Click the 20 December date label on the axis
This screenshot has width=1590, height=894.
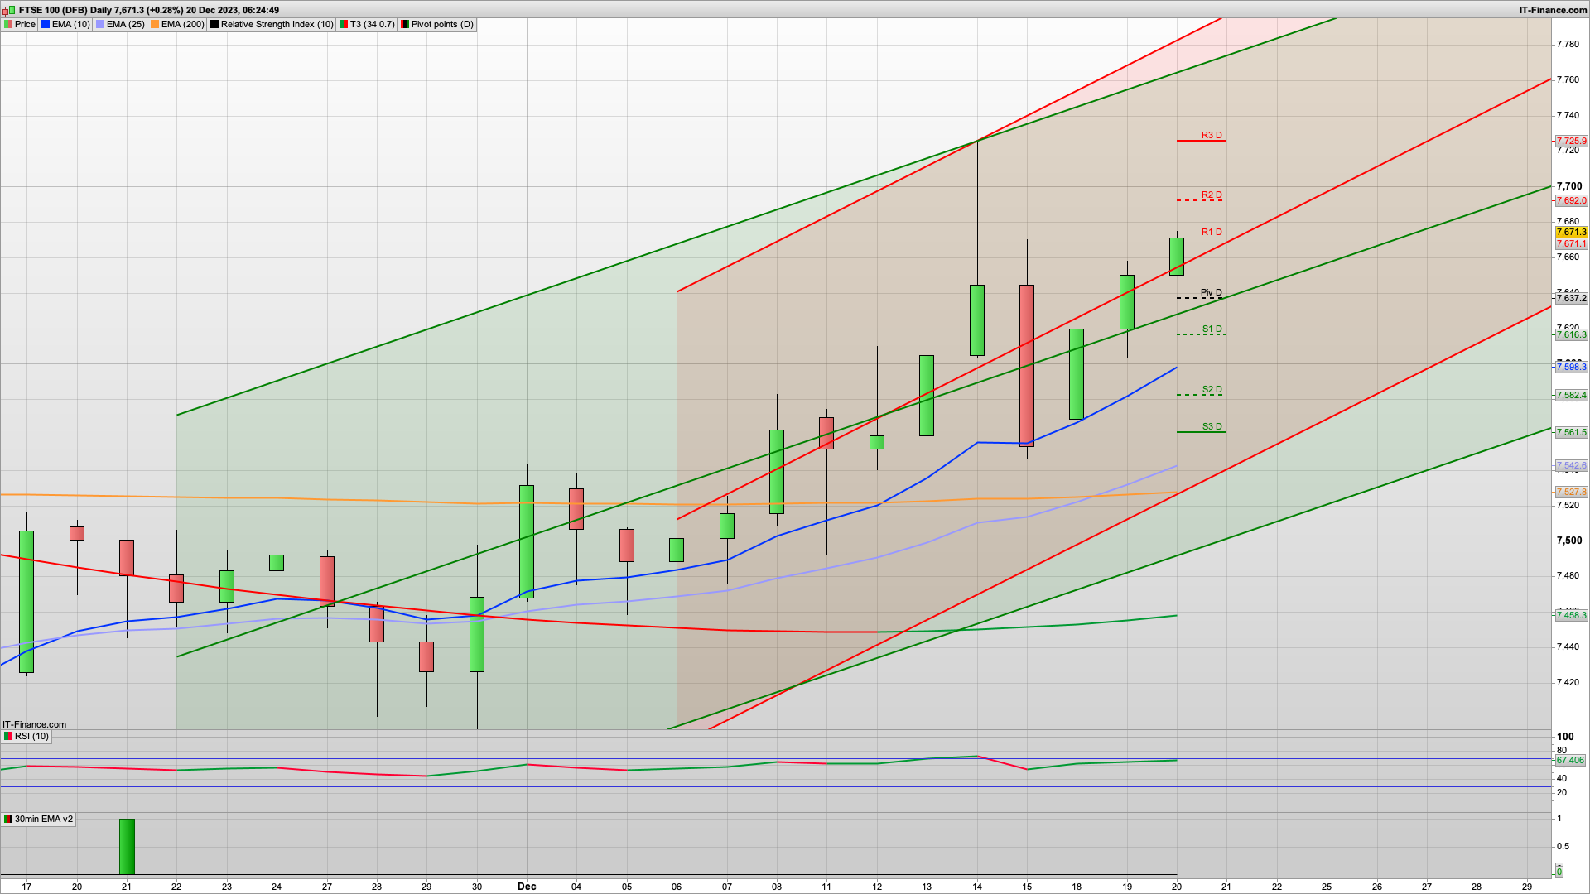coord(1176,887)
